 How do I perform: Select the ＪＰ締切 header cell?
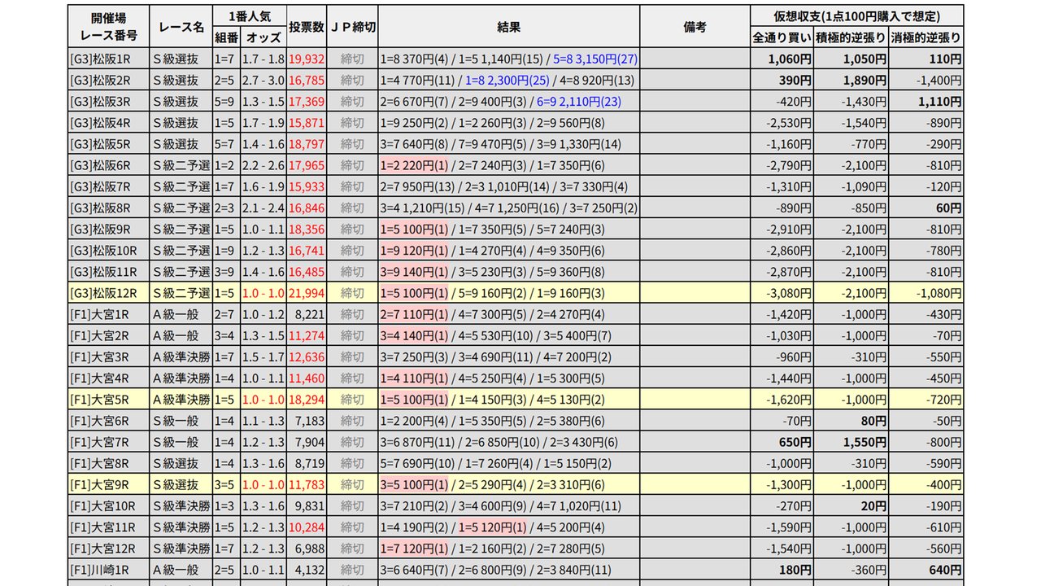point(353,26)
